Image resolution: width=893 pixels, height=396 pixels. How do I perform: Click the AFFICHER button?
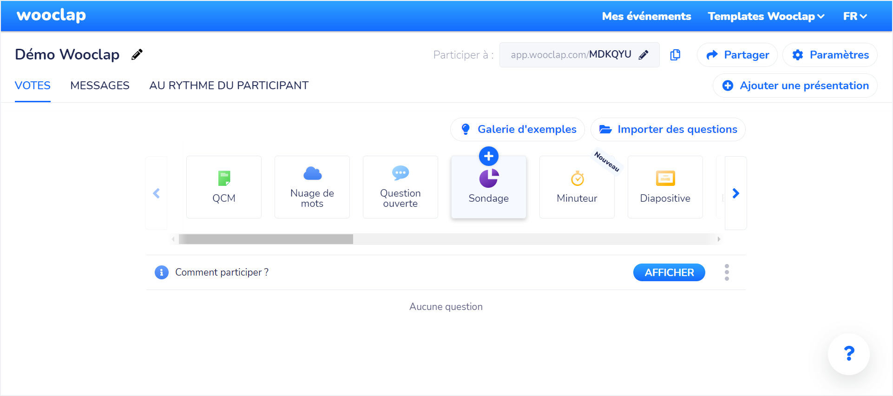coord(669,272)
